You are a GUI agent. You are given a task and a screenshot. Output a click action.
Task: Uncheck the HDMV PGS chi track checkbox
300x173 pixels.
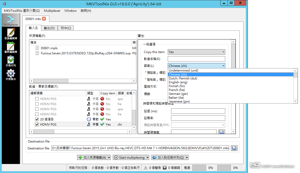click(37, 124)
